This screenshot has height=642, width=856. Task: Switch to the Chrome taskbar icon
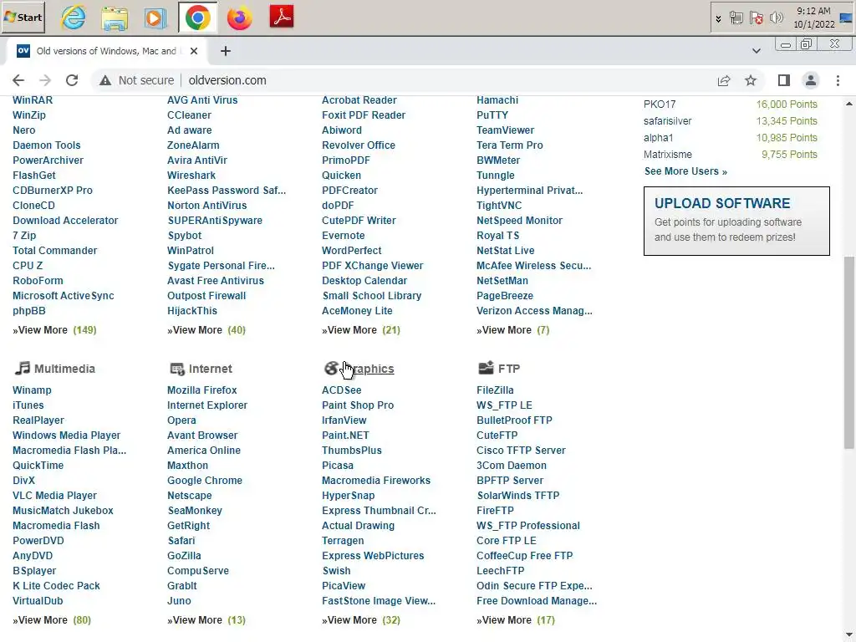click(x=197, y=18)
